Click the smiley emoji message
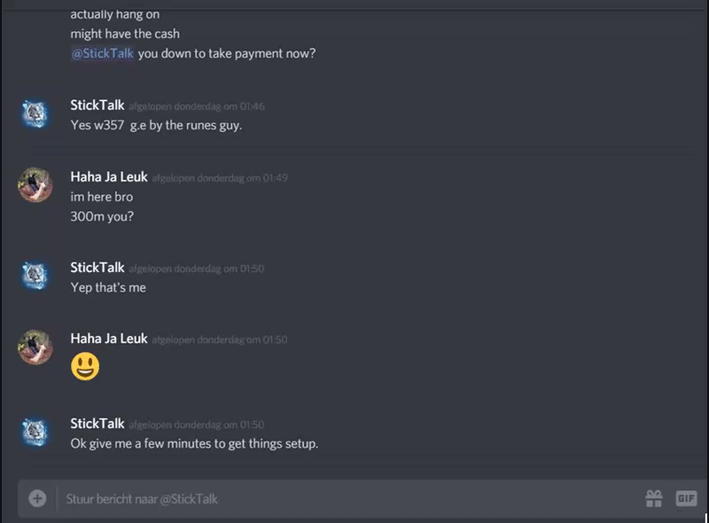This screenshot has height=523, width=709. [x=85, y=366]
